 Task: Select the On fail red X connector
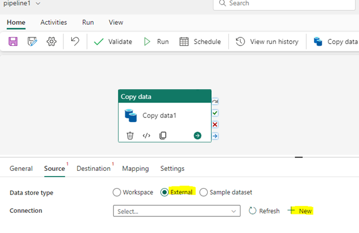[215, 124]
